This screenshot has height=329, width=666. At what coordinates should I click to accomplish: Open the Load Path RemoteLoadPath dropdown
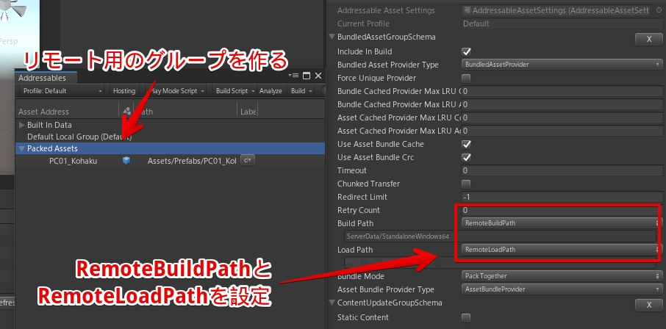pyautogui.click(x=560, y=249)
